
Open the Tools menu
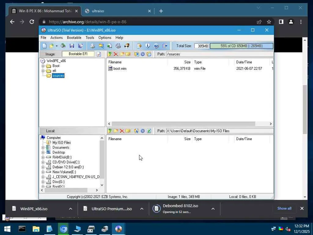click(x=90, y=38)
